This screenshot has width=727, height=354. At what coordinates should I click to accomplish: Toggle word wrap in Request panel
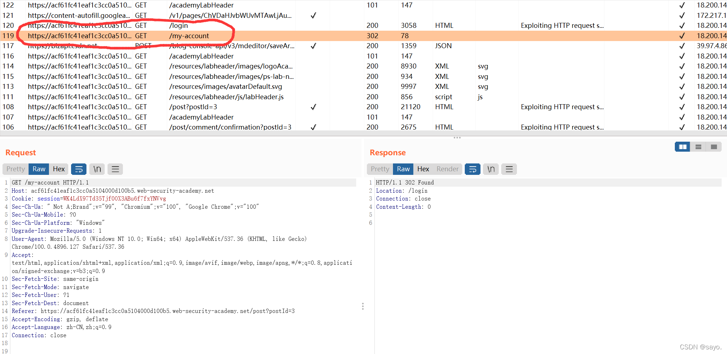click(79, 169)
